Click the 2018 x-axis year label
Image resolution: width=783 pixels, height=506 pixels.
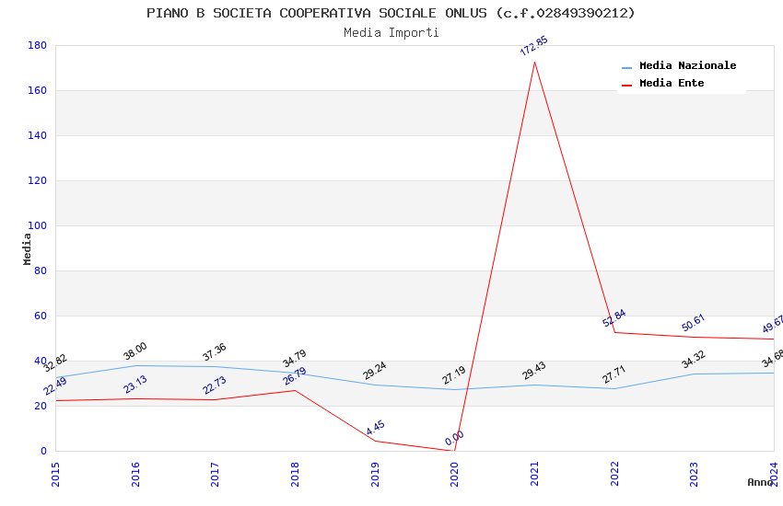click(295, 474)
